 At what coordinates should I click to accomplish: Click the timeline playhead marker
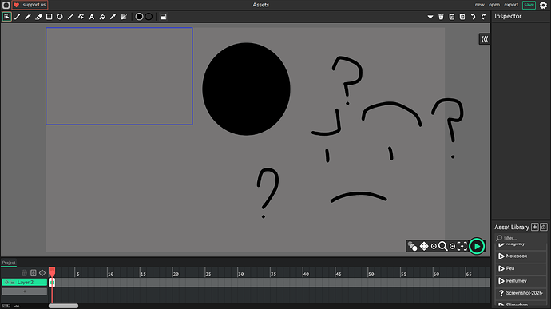[x=52, y=271]
